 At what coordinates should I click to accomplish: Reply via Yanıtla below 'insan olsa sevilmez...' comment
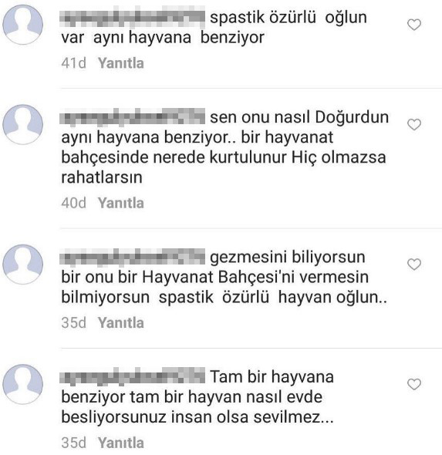point(121,443)
